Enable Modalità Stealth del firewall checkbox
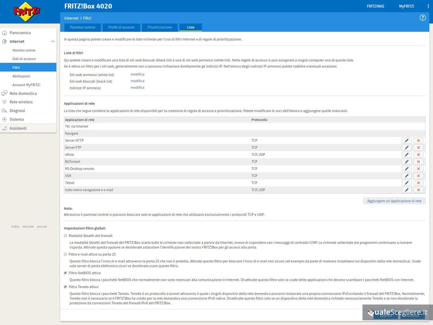 [65, 236]
